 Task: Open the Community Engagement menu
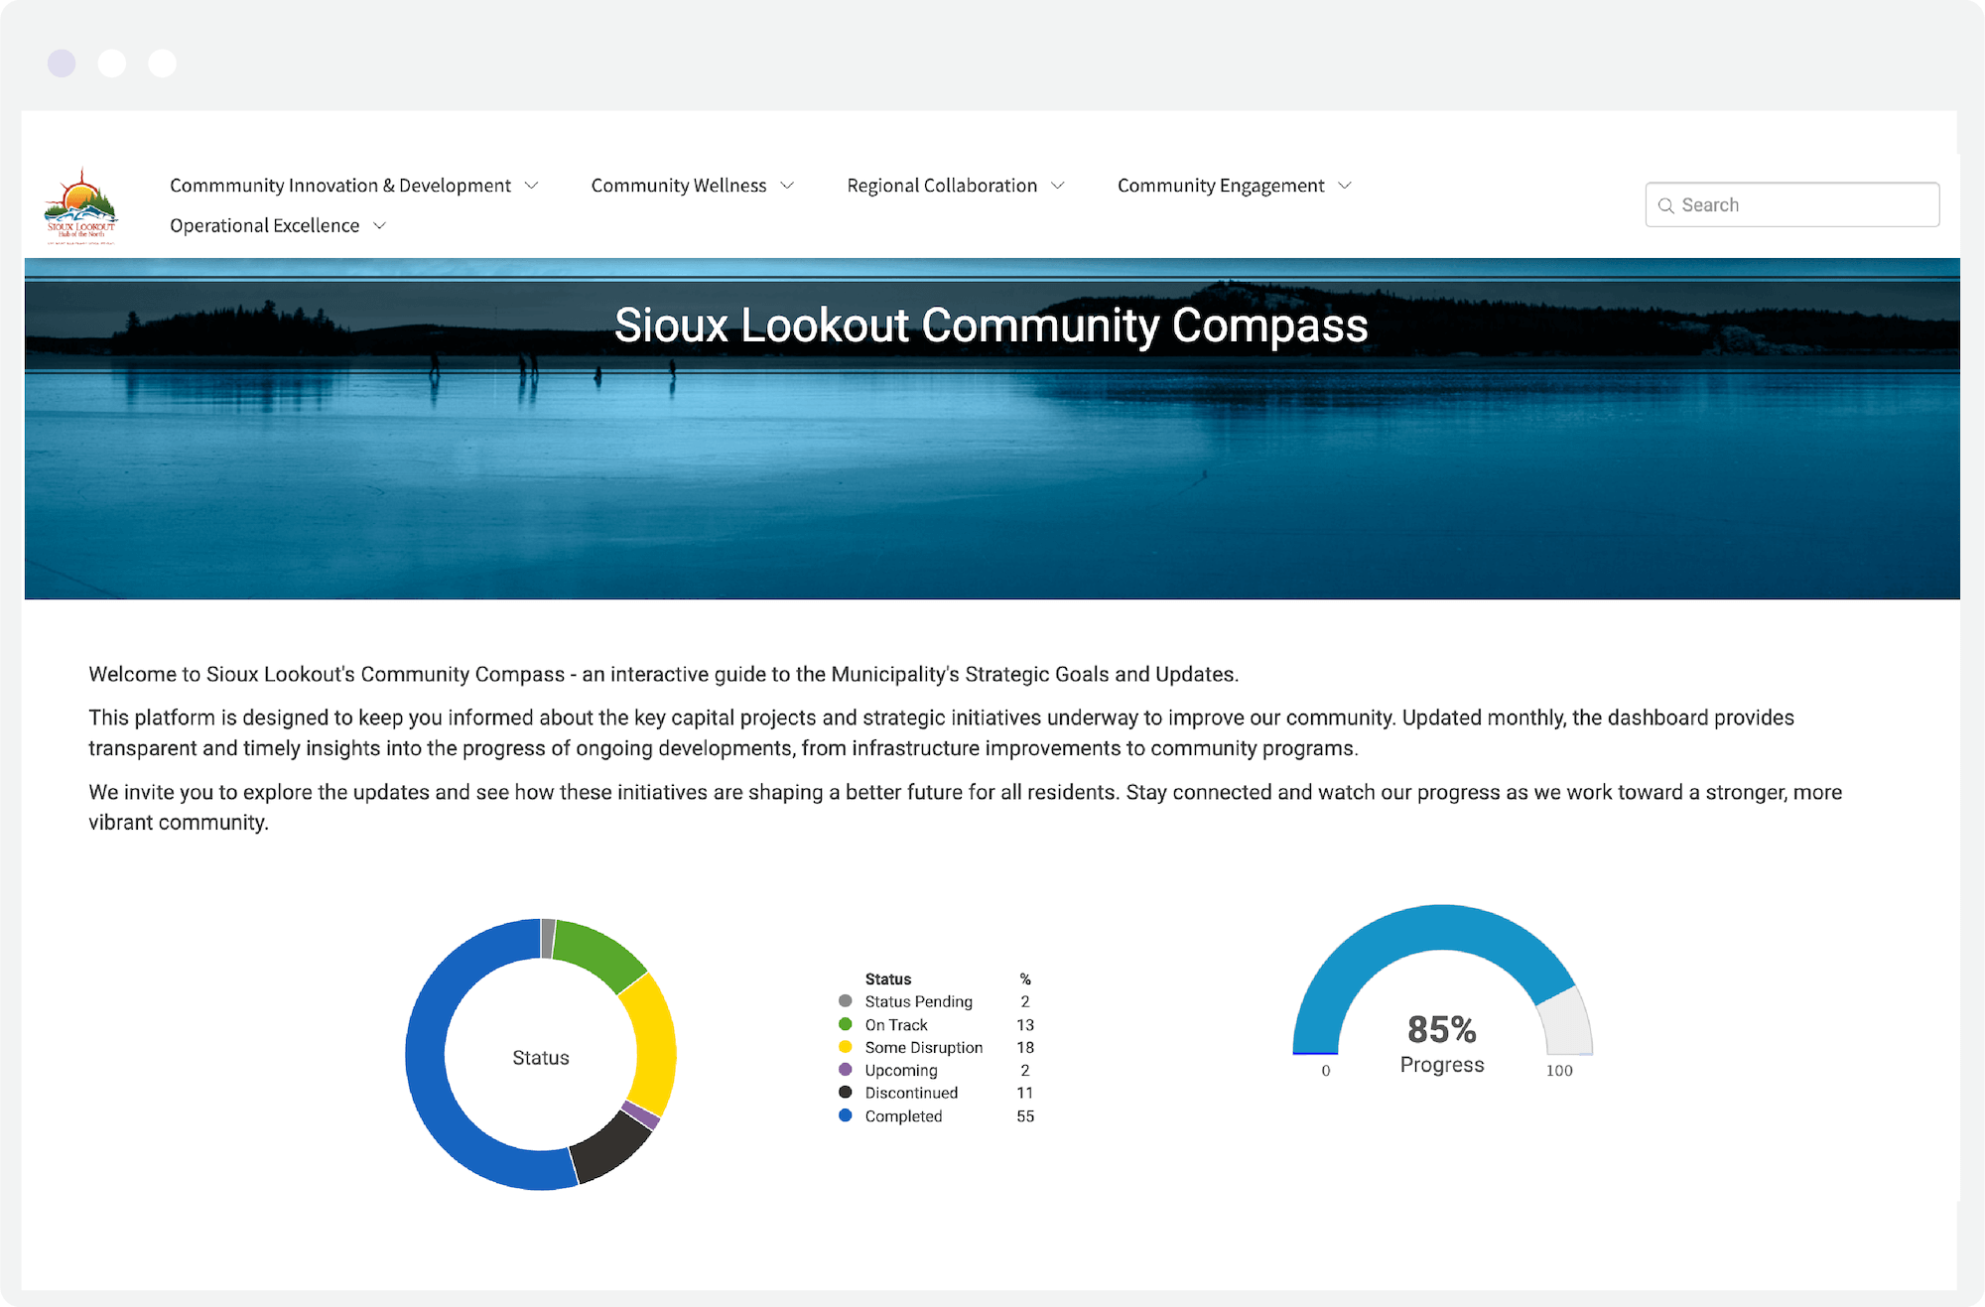point(1220,185)
